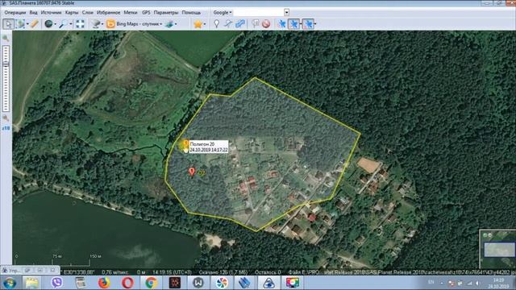Open the Операции menu
The image size is (516, 290).
tap(15, 13)
